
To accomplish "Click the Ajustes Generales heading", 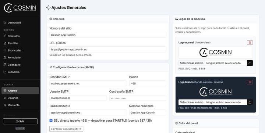I will 69,8.
